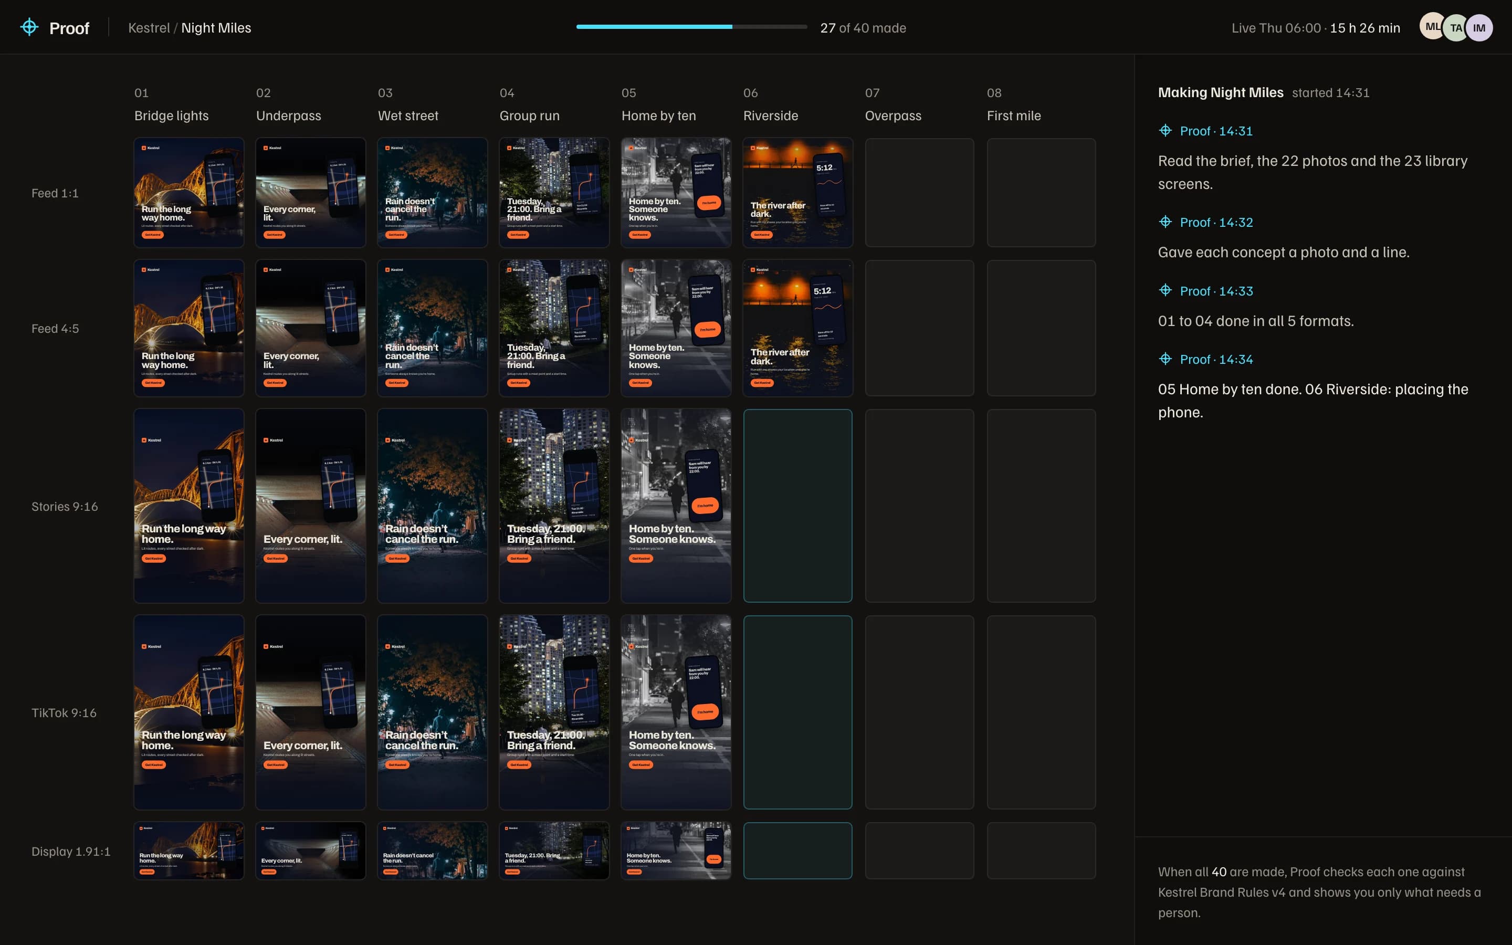Select the Home by ten Stories 9:16 thumbnail
The width and height of the screenshot is (1512, 945).
676,506
